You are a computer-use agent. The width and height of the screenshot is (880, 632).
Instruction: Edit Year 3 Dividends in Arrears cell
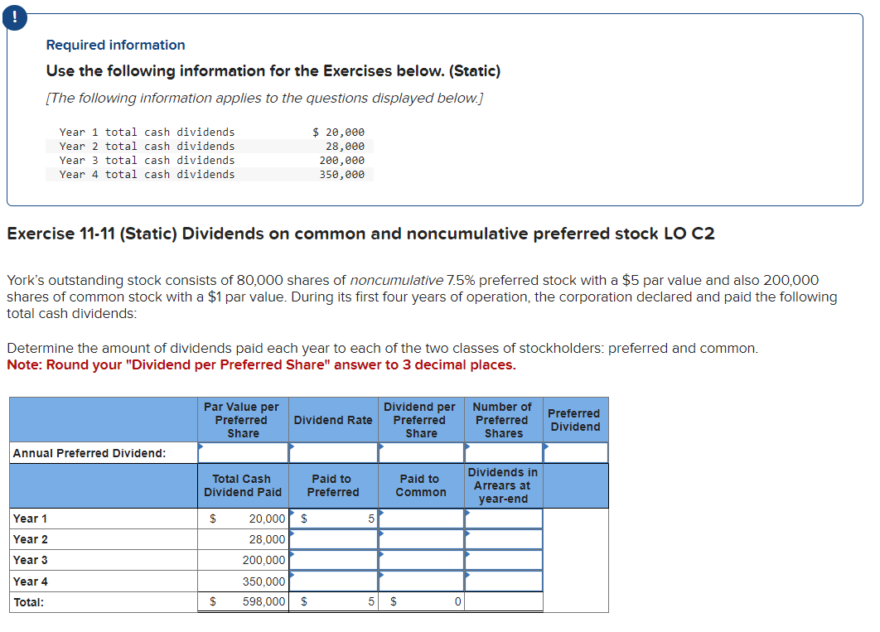[504, 560]
